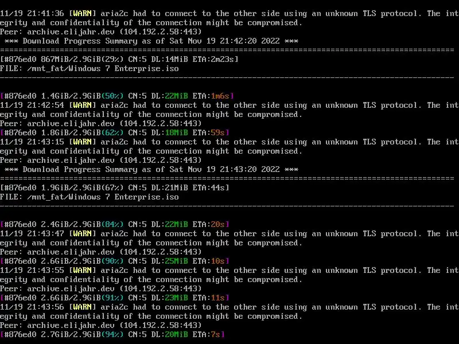Click 2.4GiB/2.9GiB downloaded size

point(71,224)
